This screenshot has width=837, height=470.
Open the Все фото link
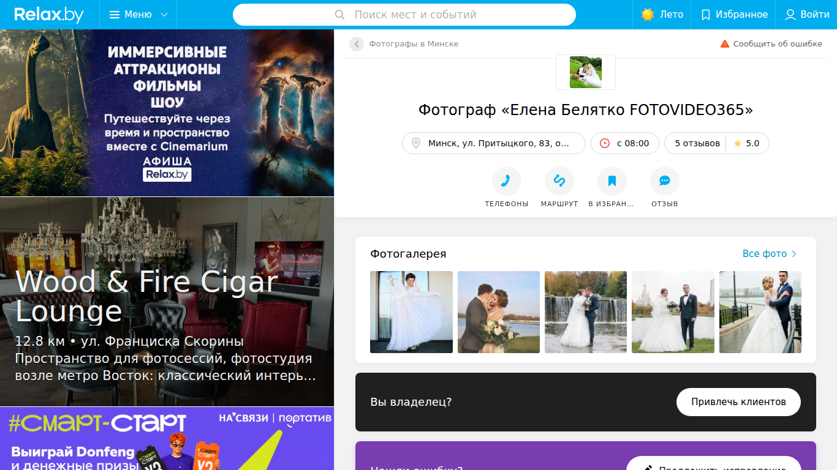(770, 254)
